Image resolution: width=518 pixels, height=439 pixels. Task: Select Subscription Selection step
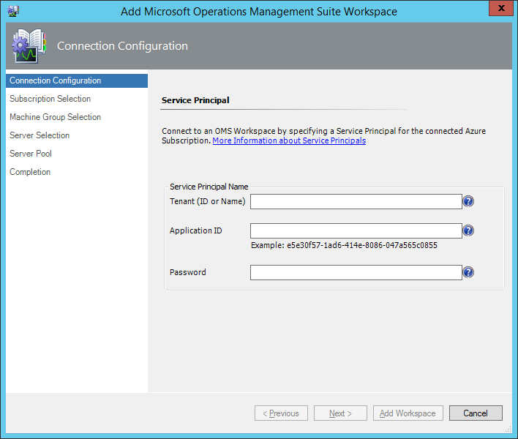coord(50,99)
